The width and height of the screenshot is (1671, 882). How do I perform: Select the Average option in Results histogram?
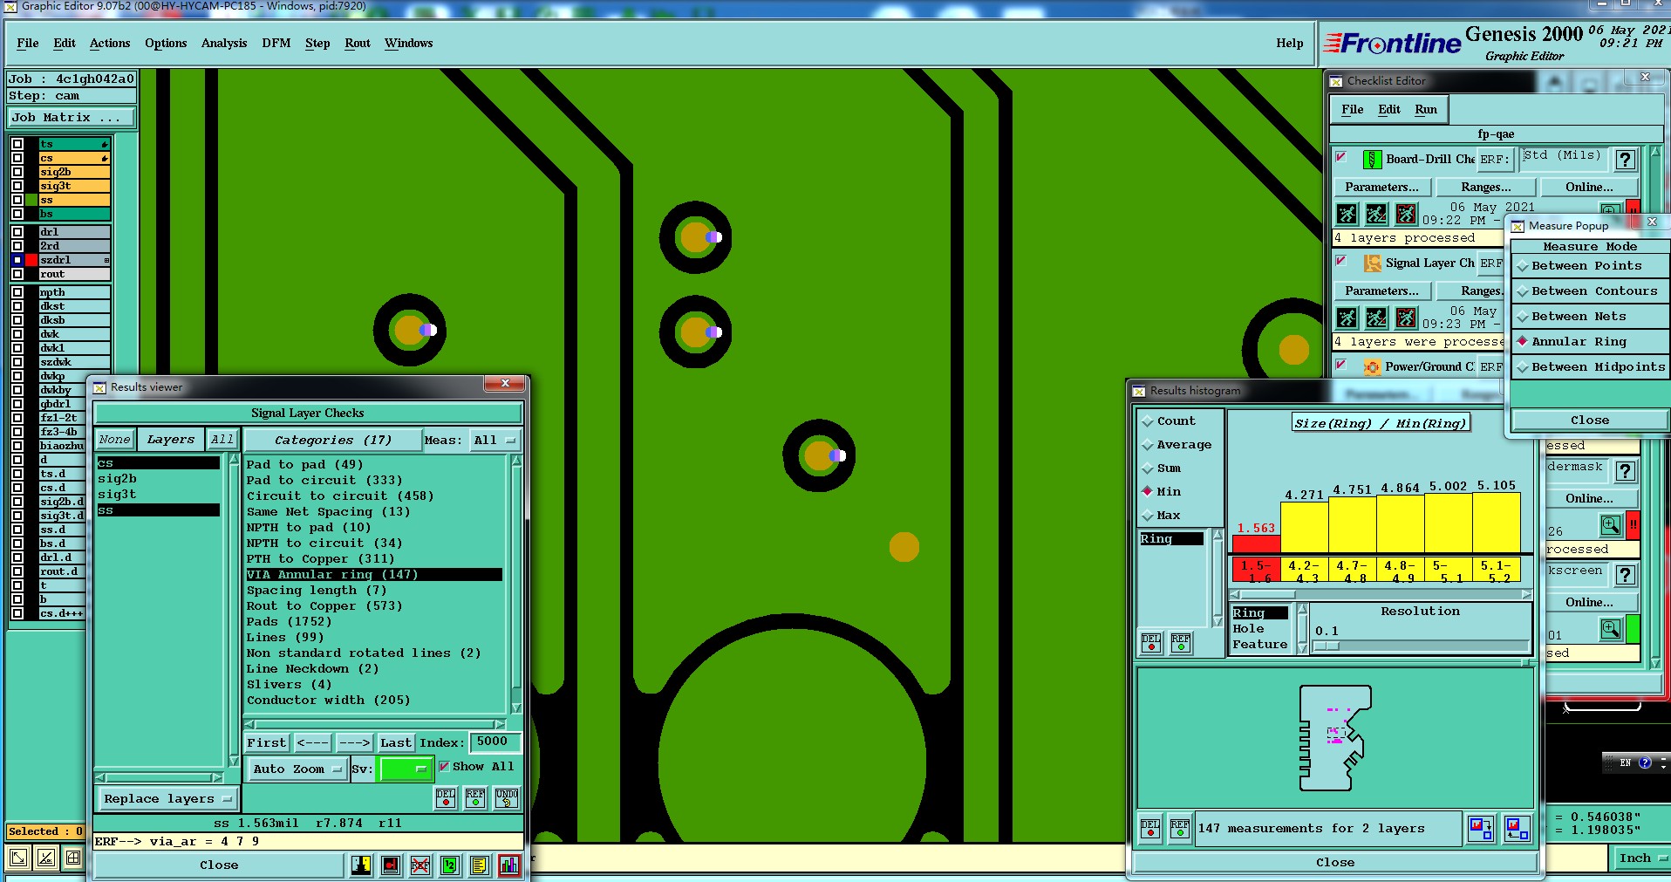click(x=1177, y=445)
